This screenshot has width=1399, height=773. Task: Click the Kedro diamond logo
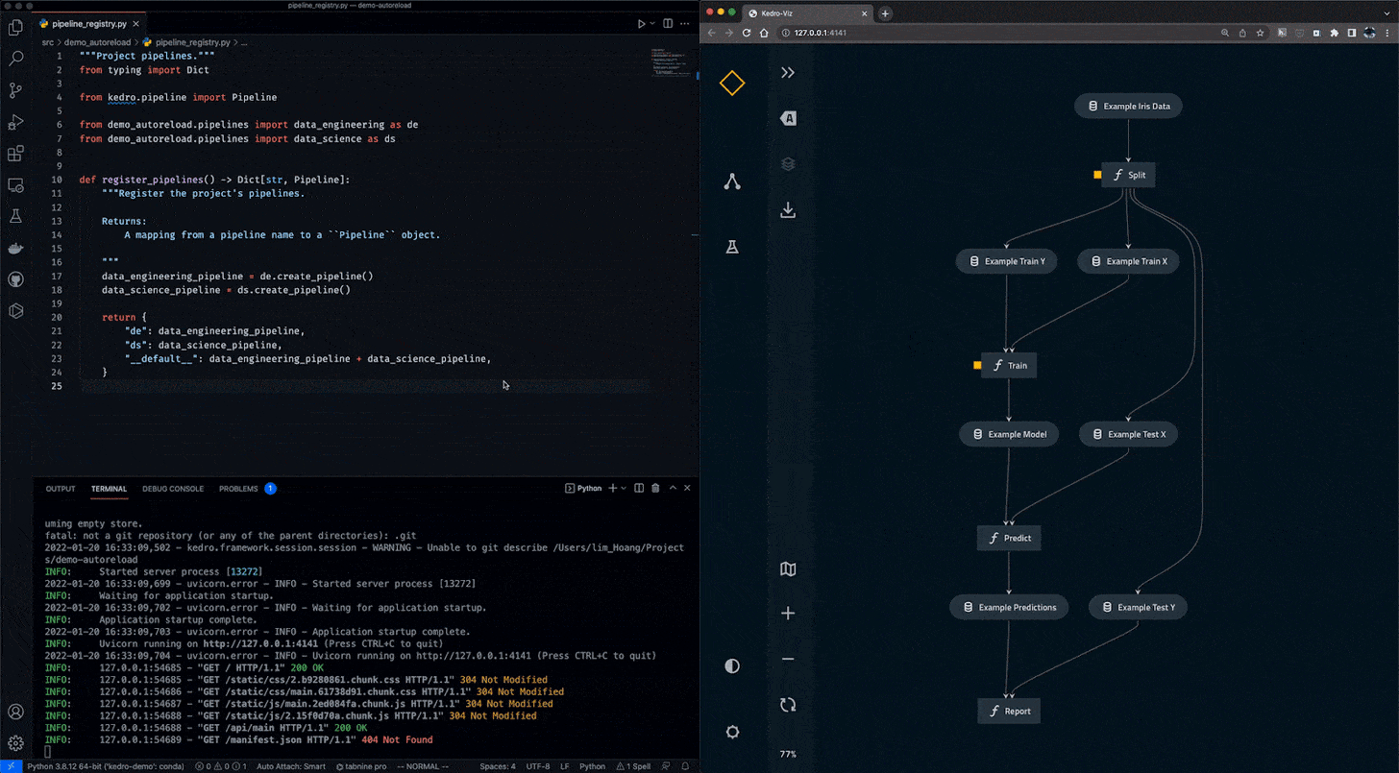point(732,84)
